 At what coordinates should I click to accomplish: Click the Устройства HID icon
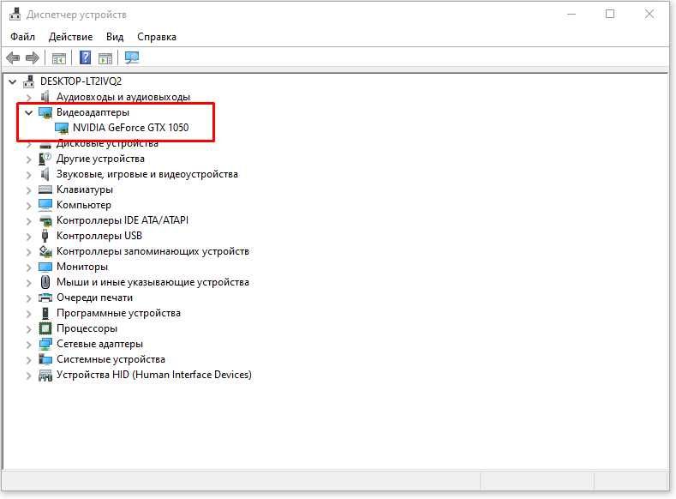(45, 375)
